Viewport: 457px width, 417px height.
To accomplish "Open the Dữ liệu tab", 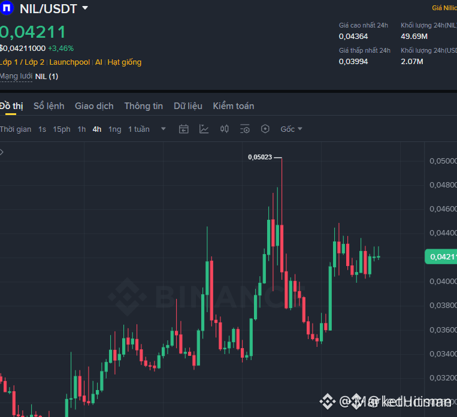I will [188, 106].
